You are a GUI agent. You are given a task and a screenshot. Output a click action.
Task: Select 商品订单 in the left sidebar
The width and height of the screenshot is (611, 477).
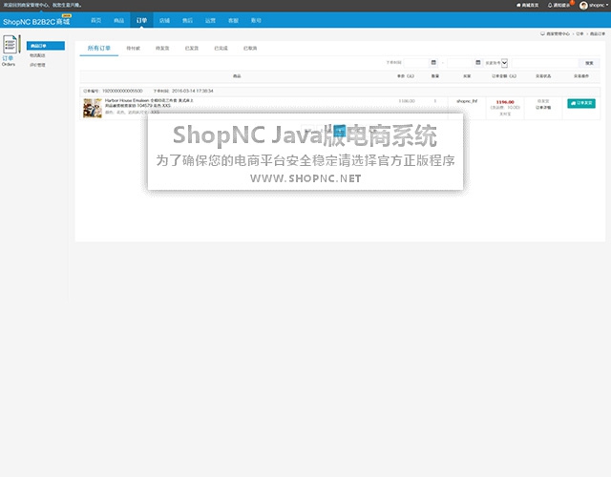(x=46, y=46)
